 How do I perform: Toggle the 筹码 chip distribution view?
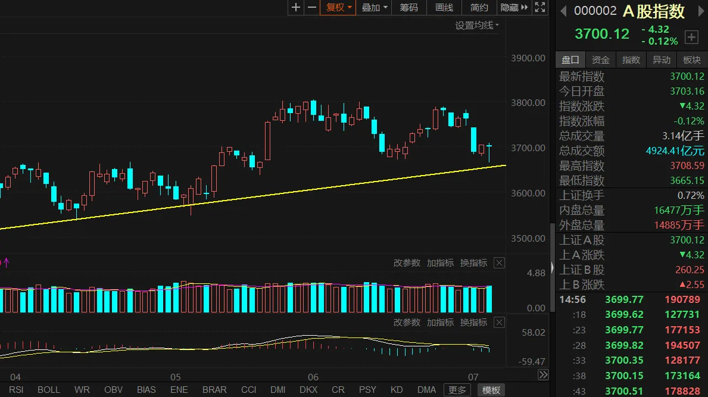pos(409,8)
